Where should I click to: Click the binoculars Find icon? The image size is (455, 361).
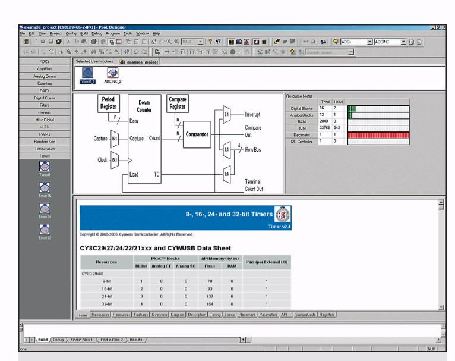(93, 52)
